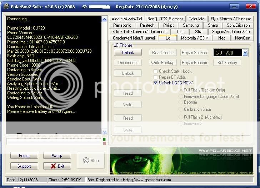Switch to the SonyEricsson tab

[x=238, y=25]
